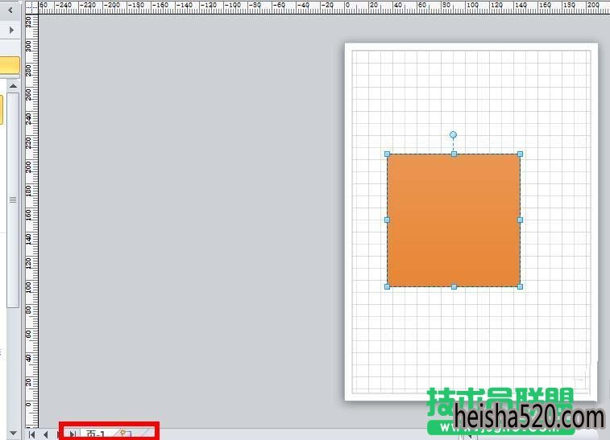
Task: Select the 页-1 page tab
Action: coord(95,434)
